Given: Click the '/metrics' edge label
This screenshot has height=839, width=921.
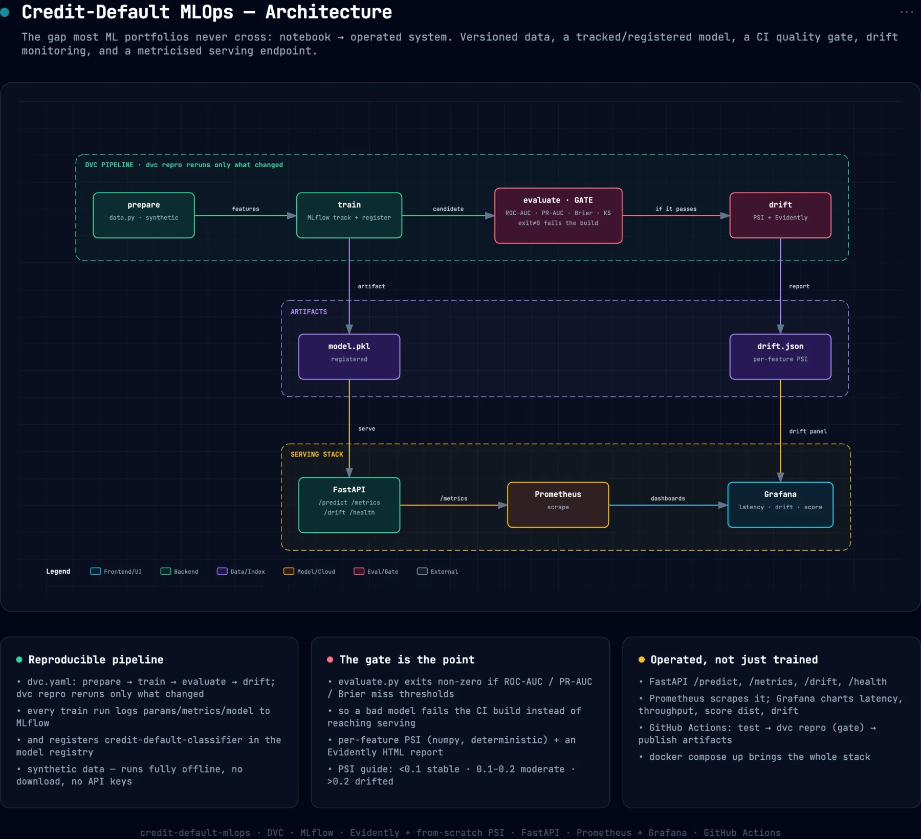Looking at the screenshot, I should (454, 498).
